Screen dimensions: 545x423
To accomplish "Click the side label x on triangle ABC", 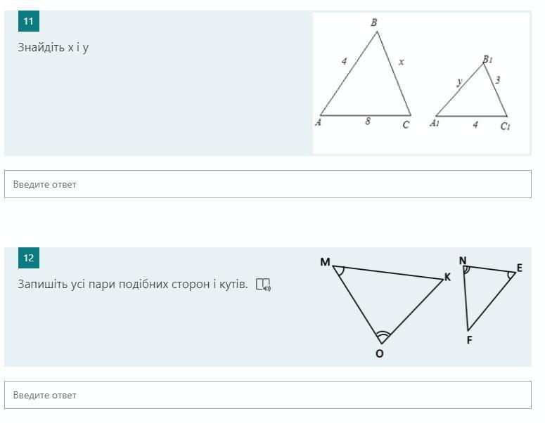I will click(402, 62).
